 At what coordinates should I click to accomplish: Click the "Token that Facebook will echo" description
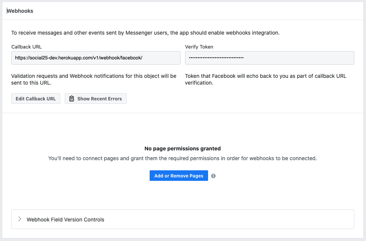[x=265, y=79]
